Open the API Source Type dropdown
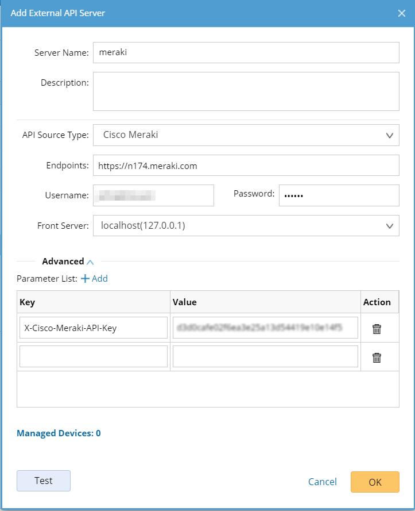 tap(246, 135)
